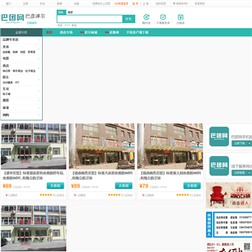Image resolution: width=252 pixels, height=252 pixels.
Task: Expand the 电影 category in sidebar
Action: [21, 58]
